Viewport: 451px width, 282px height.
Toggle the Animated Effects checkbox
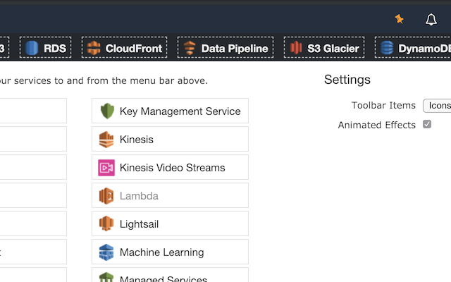point(427,124)
